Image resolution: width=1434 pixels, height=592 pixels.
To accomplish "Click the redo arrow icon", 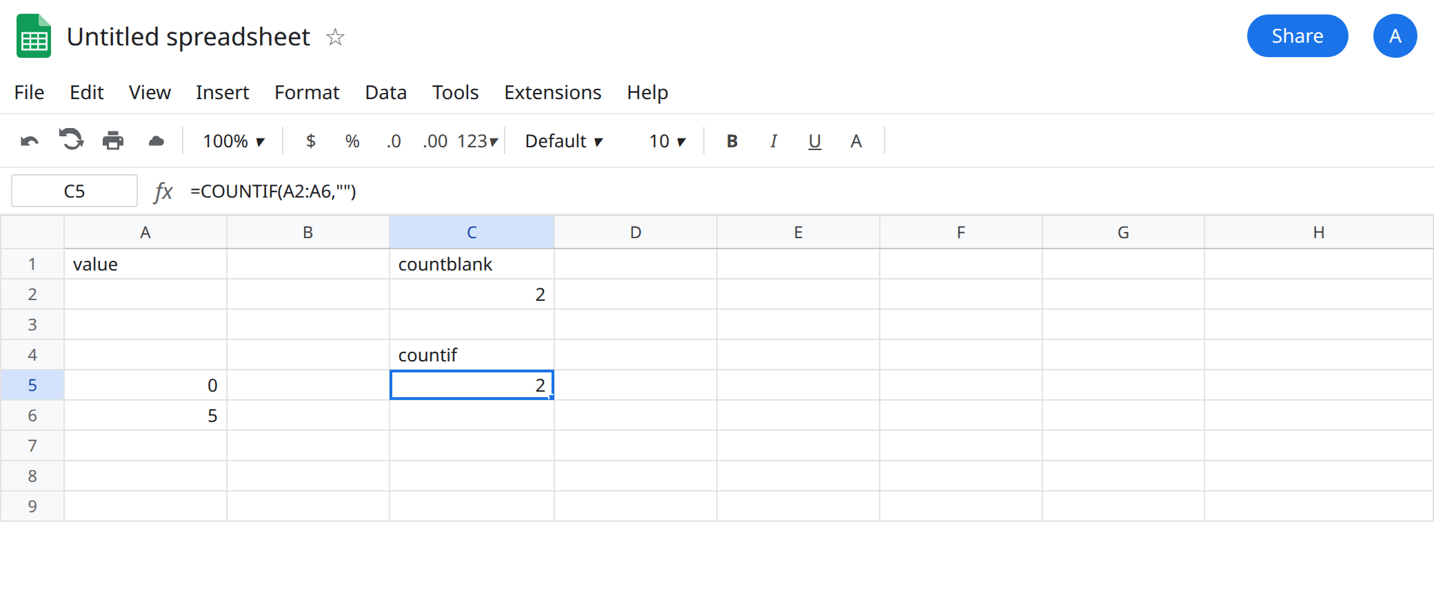I will click(x=71, y=140).
